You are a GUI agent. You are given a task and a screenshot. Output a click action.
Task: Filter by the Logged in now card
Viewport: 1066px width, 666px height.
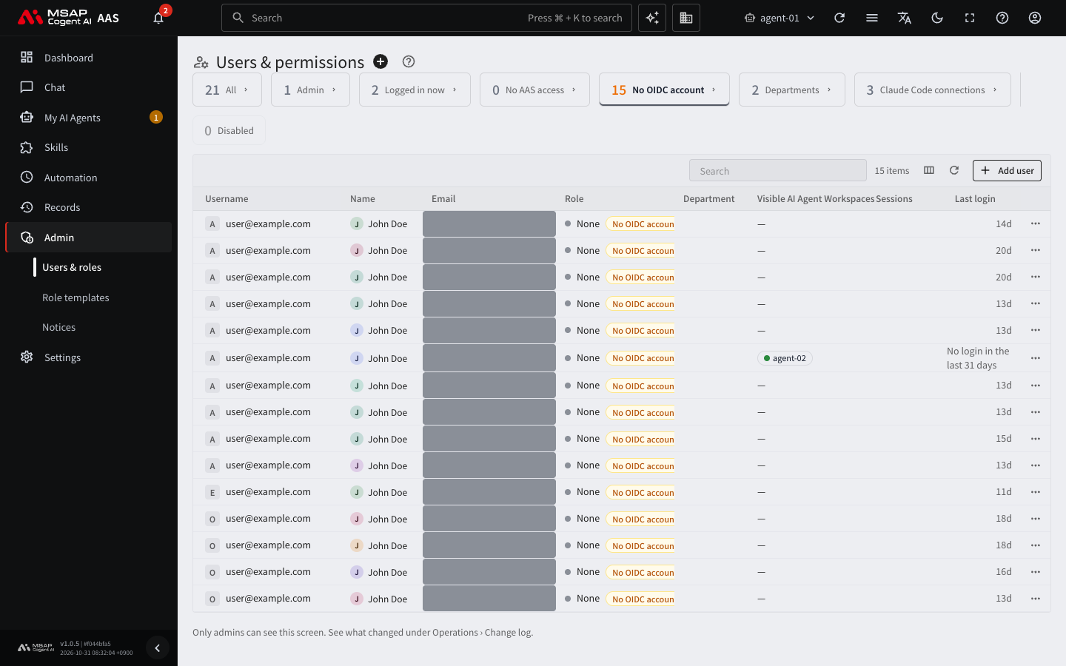coord(415,90)
